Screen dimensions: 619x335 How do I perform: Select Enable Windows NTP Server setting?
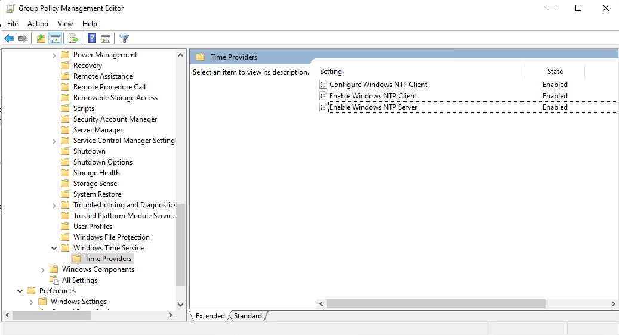pyautogui.click(x=374, y=107)
